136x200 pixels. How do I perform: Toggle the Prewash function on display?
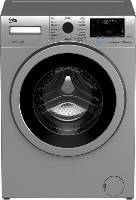102,35
